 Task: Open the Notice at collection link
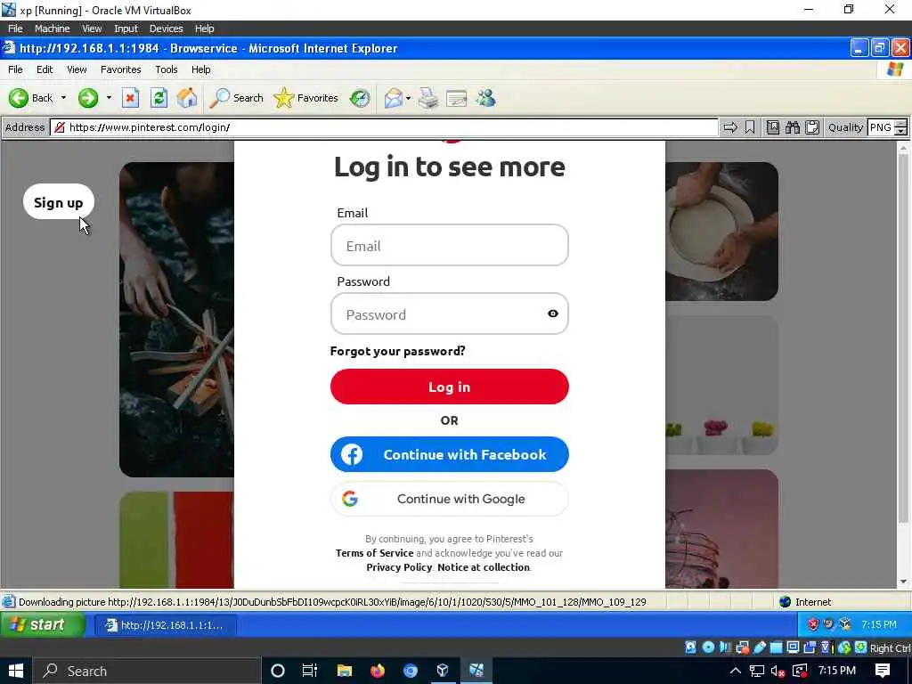click(x=484, y=567)
